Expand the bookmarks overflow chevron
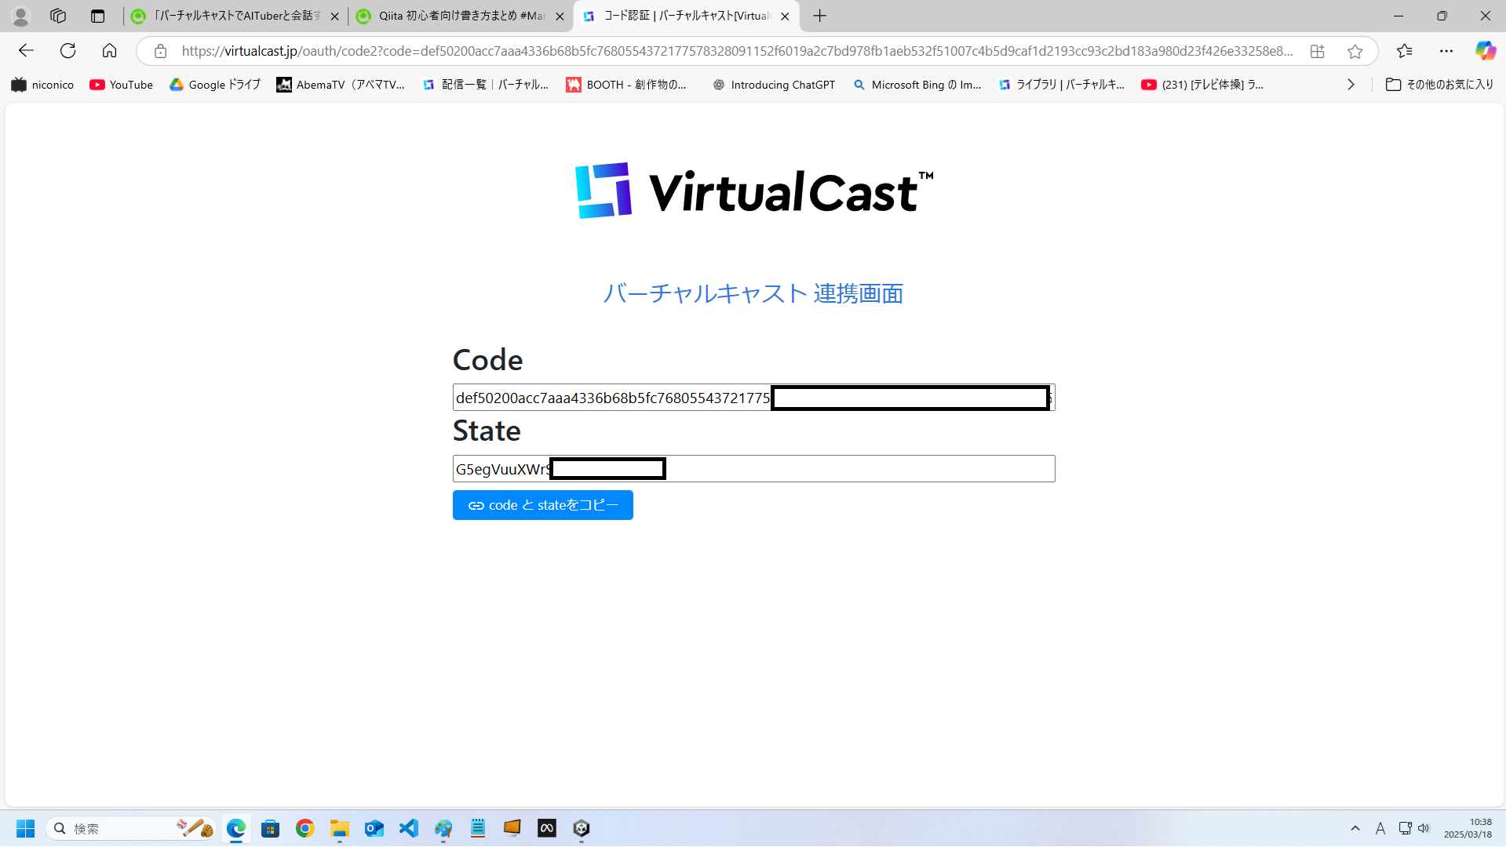 coord(1351,85)
